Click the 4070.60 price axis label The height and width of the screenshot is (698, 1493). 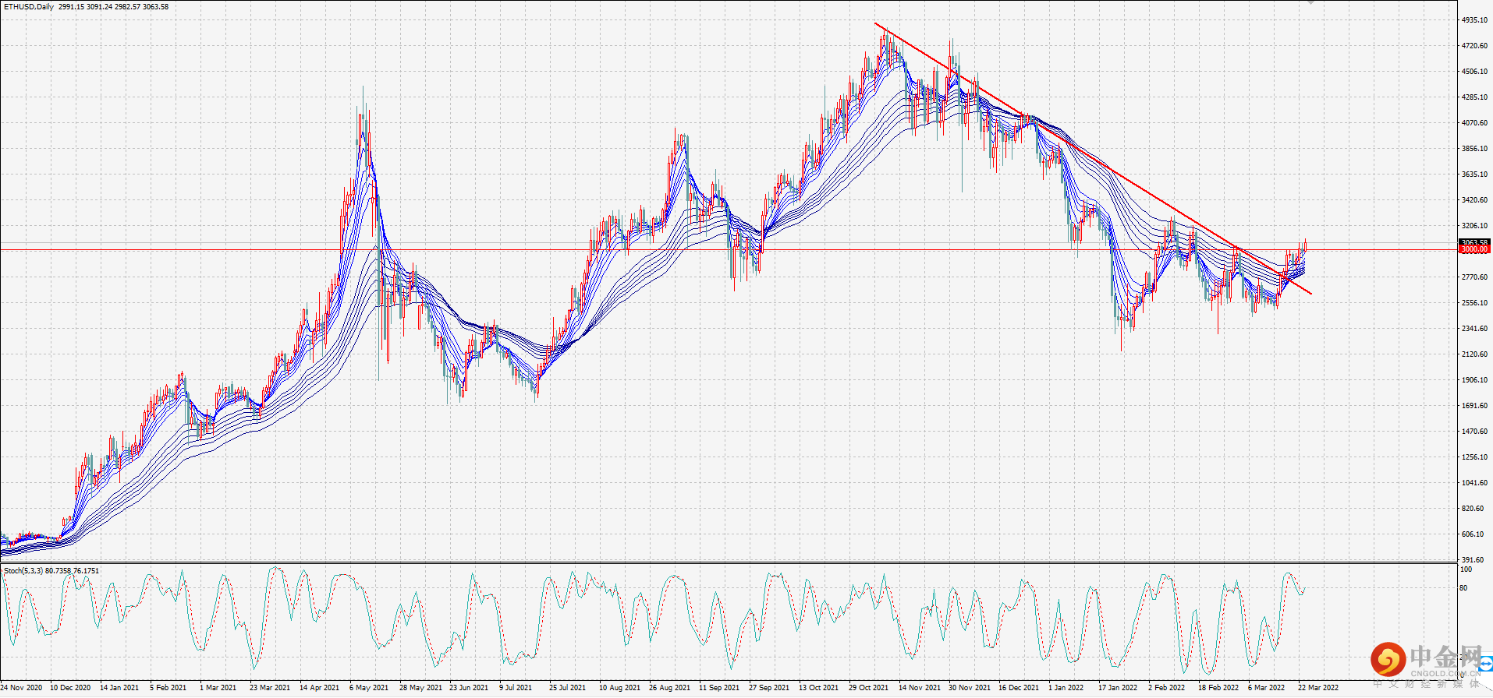1474,123
